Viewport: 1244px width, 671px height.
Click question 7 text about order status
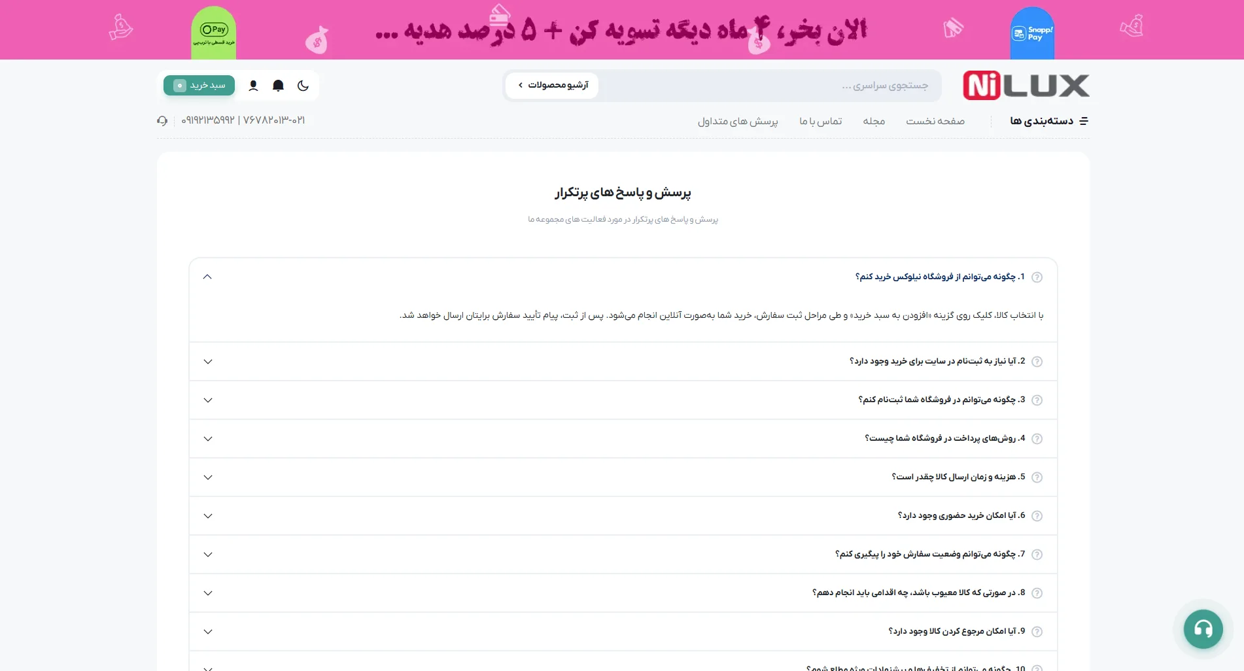930,554
